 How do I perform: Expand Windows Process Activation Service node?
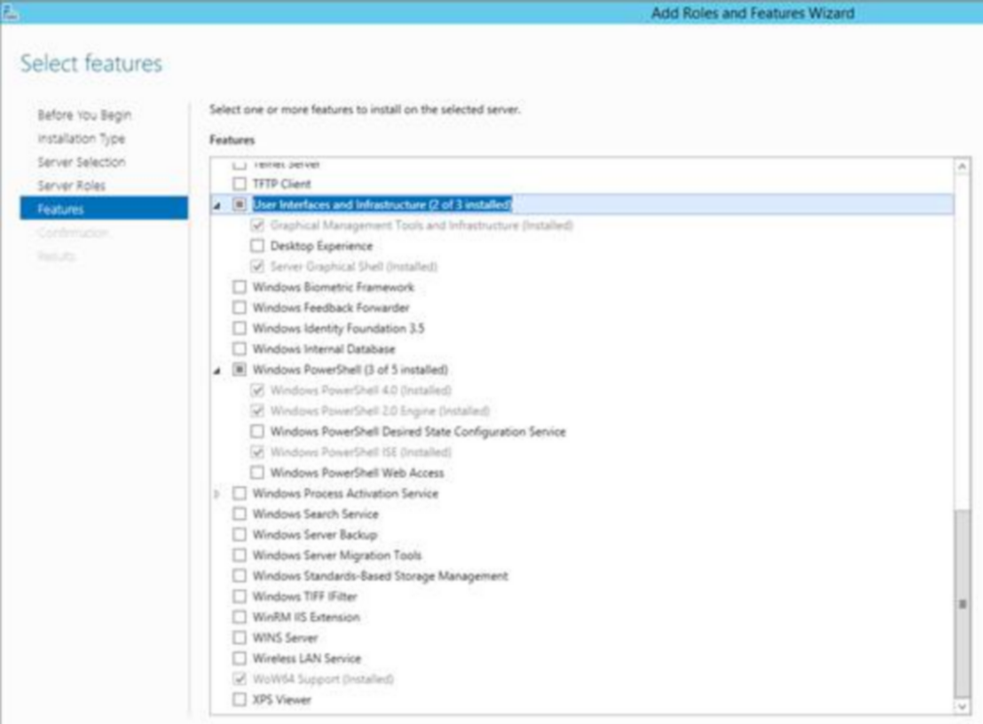[217, 494]
